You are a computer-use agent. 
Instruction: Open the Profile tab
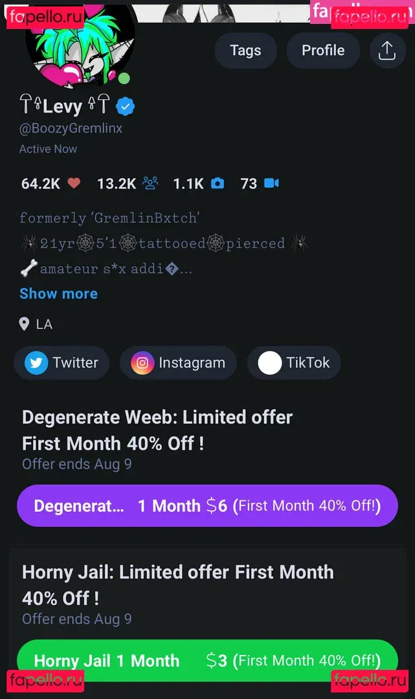click(x=323, y=50)
